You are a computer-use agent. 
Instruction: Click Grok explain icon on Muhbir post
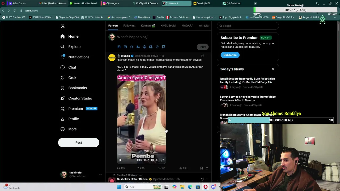(x=202, y=56)
